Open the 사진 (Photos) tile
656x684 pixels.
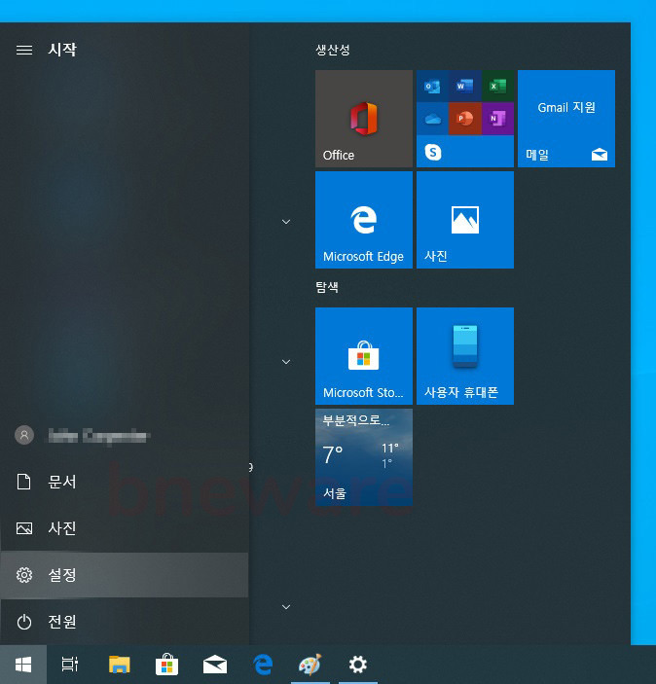pos(465,220)
